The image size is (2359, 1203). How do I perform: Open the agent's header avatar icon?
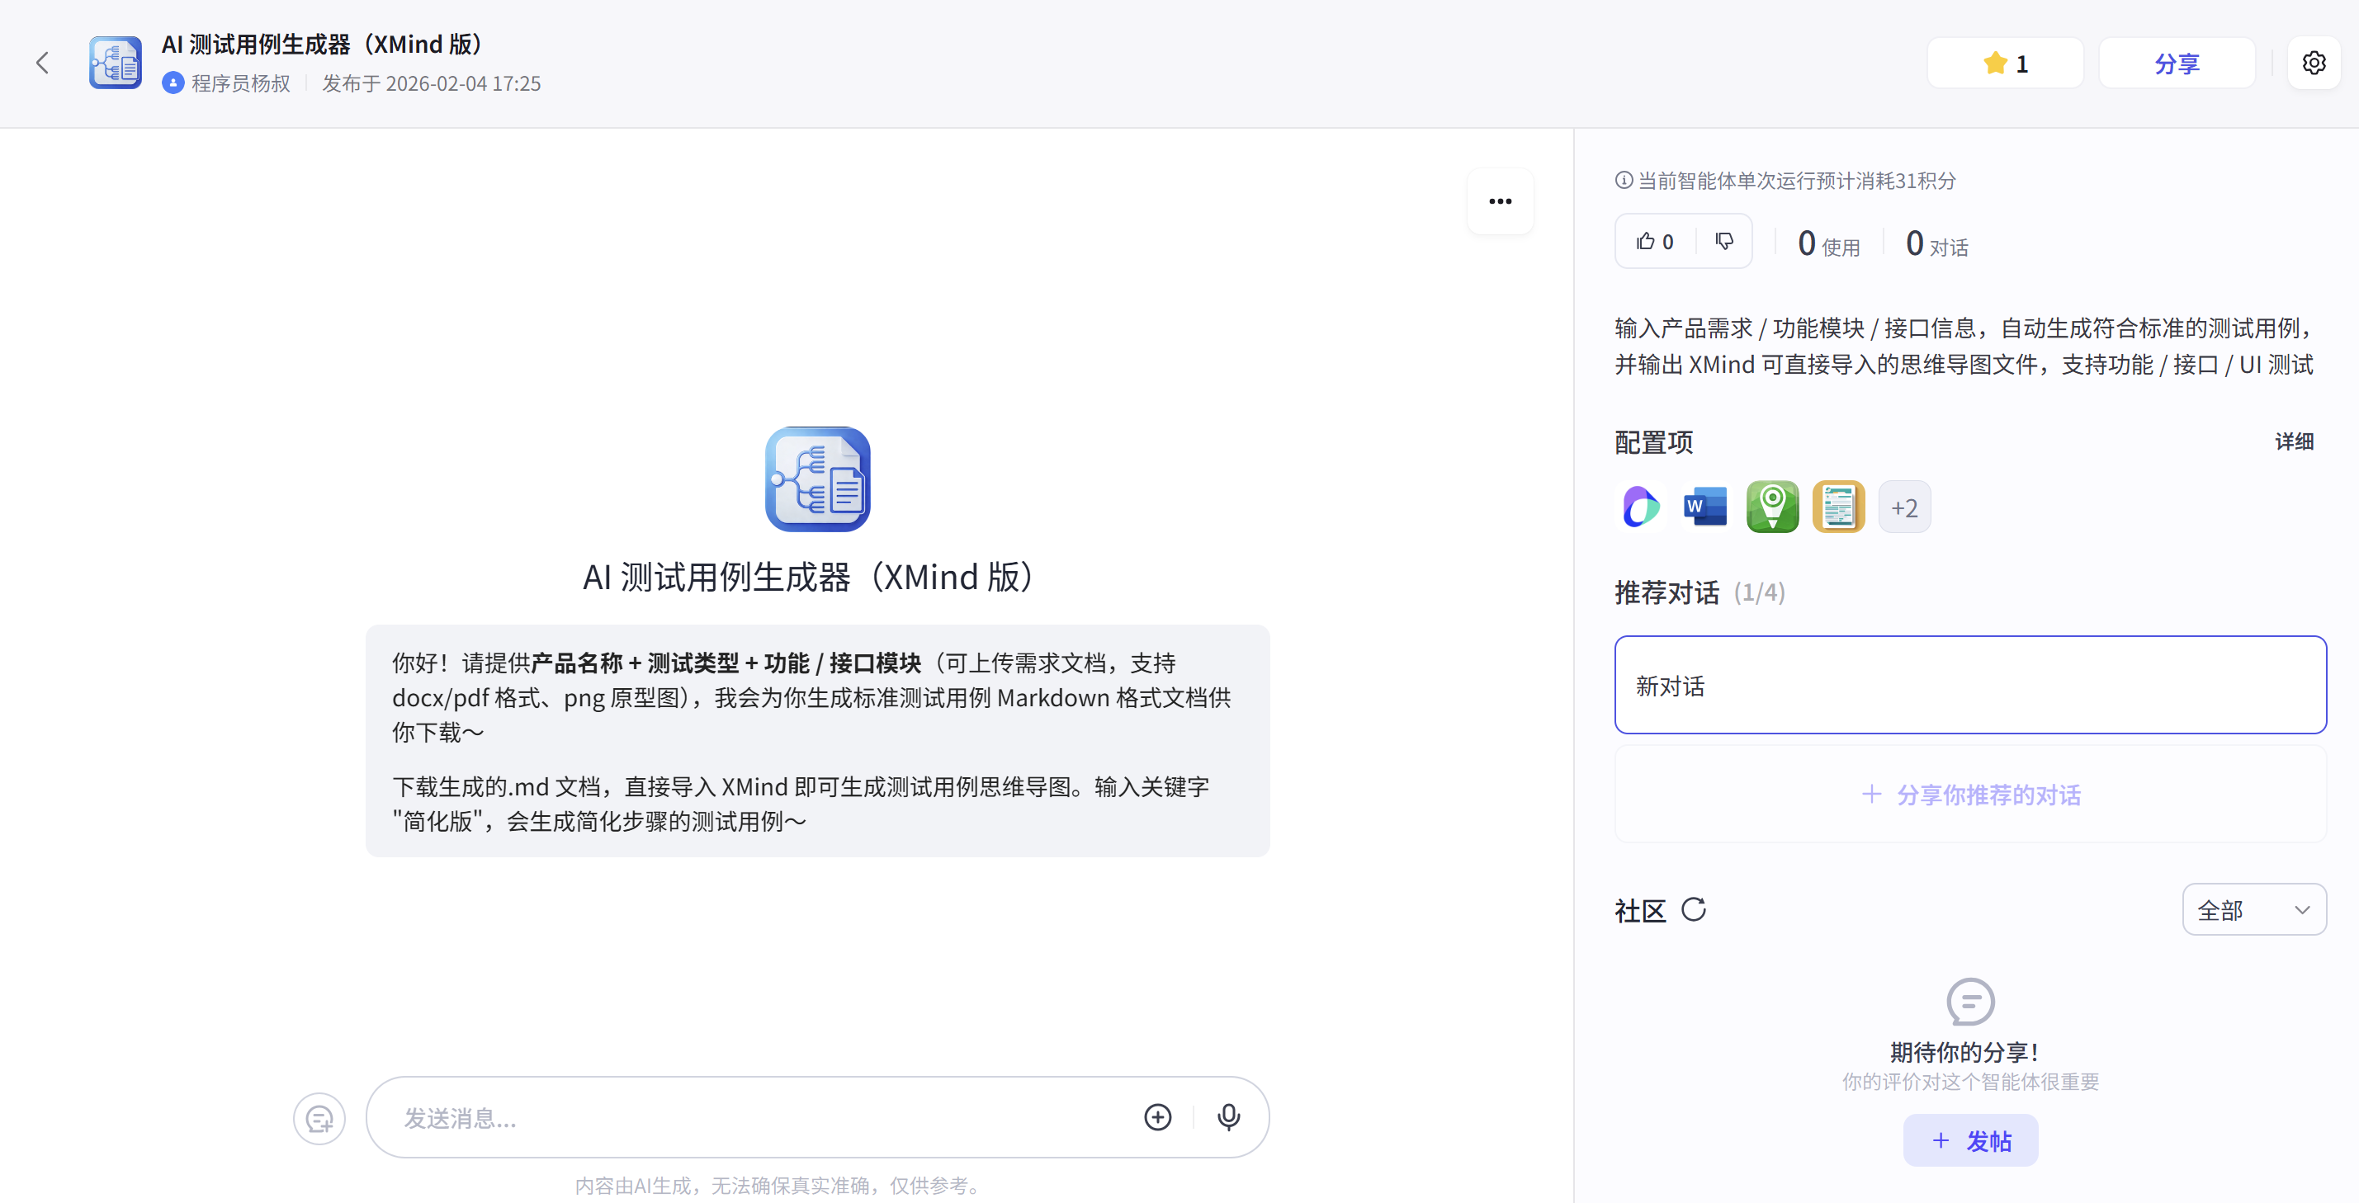pyautogui.click(x=116, y=62)
